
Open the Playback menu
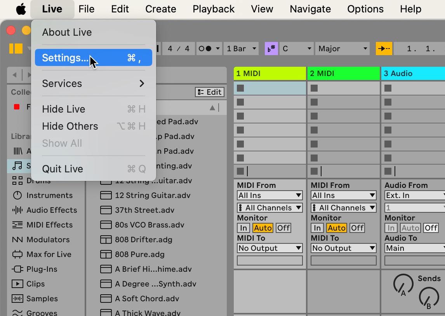coord(214,9)
